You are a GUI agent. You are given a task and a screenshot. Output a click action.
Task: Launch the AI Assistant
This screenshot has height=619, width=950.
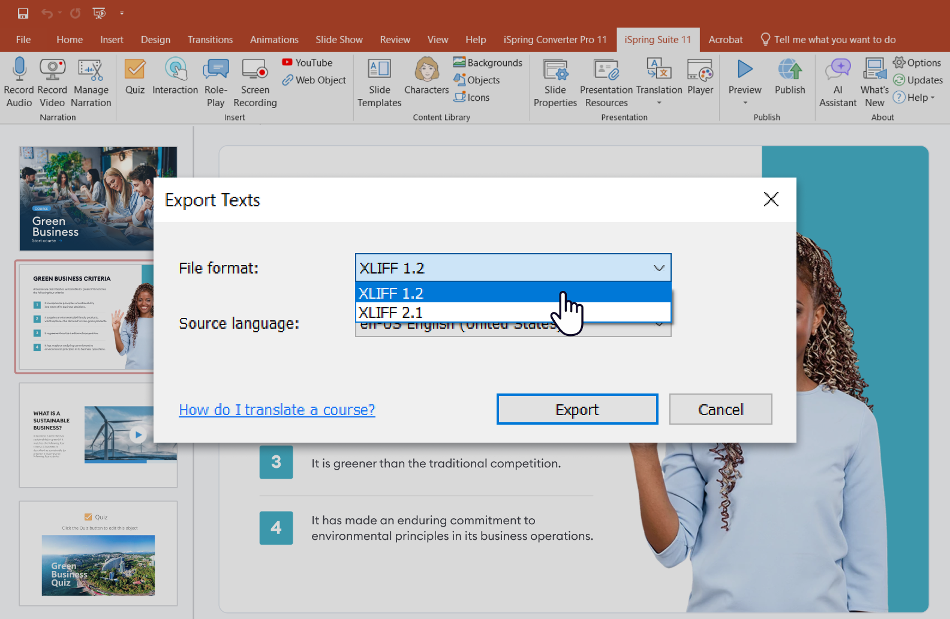pyautogui.click(x=838, y=82)
